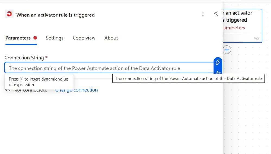Viewport: 271px width, 154px height.
Task: Click inside the Connection String field
Action: (109, 68)
